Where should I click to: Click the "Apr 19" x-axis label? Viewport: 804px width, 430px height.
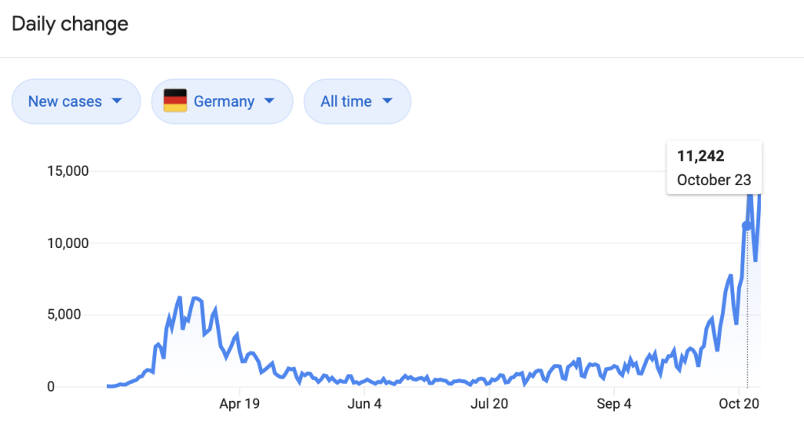coord(239,405)
